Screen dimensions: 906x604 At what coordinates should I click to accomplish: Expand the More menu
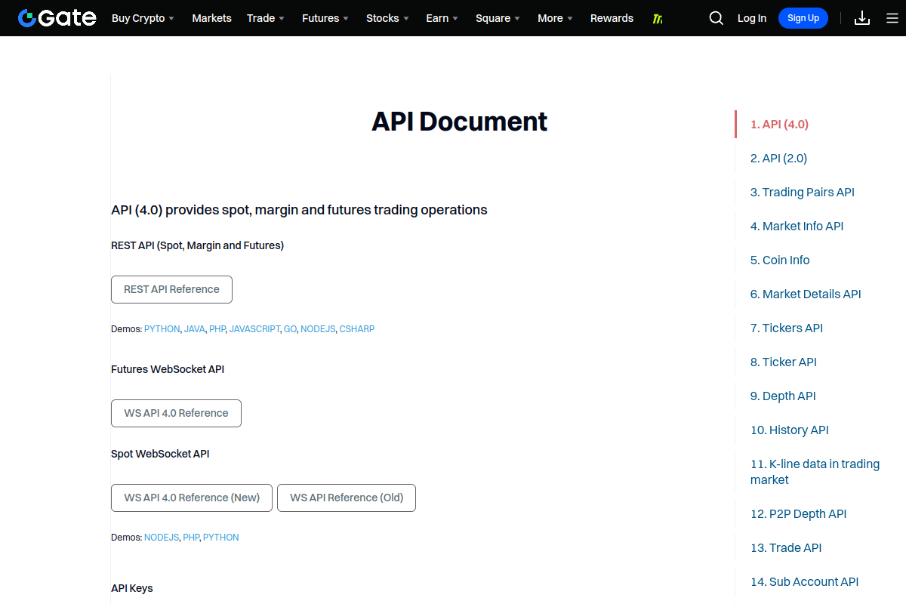pos(555,18)
